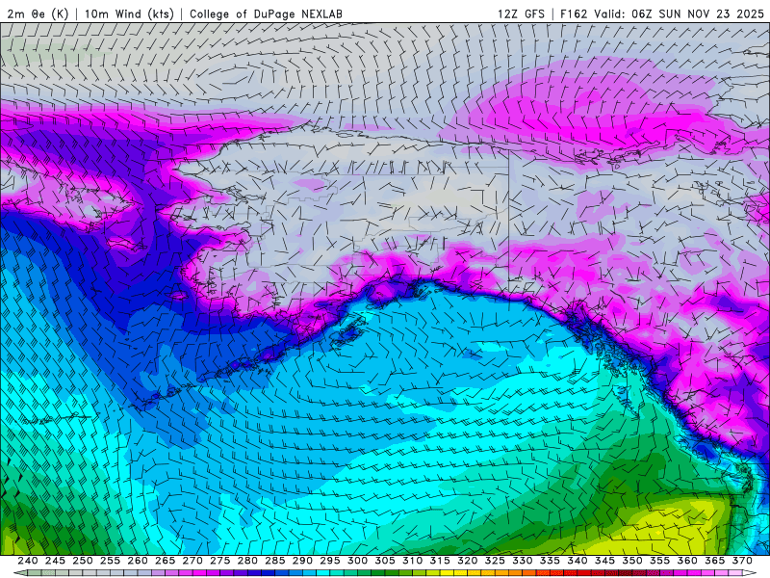The image size is (770, 578).
Task: Select the 325 color bar value
Action: click(x=495, y=561)
